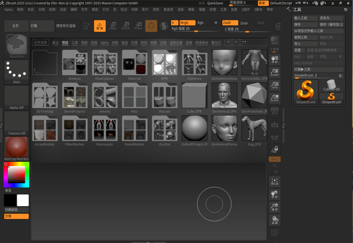Open the 渲染 (Render) menu
Image resolution: width=353 pixels, height=243 pixels.
(180, 9)
